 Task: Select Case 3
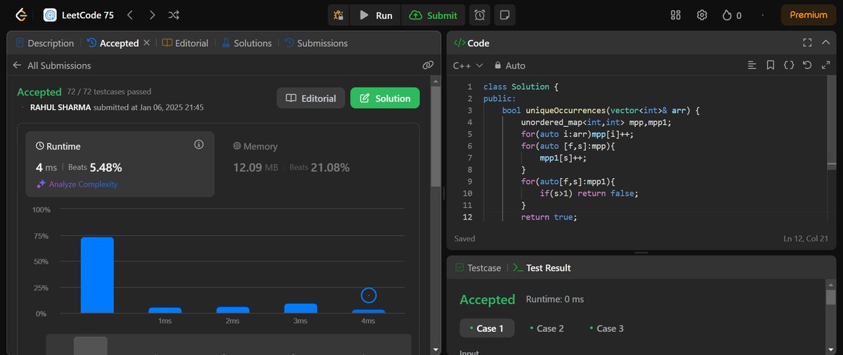606,328
